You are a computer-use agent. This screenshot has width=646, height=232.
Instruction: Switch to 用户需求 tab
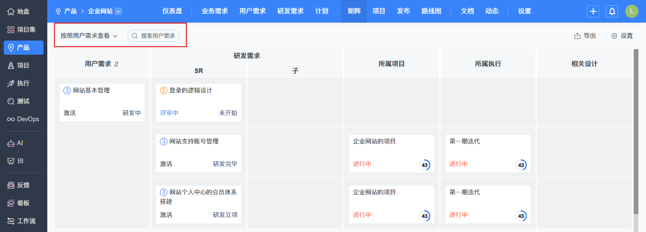253,11
